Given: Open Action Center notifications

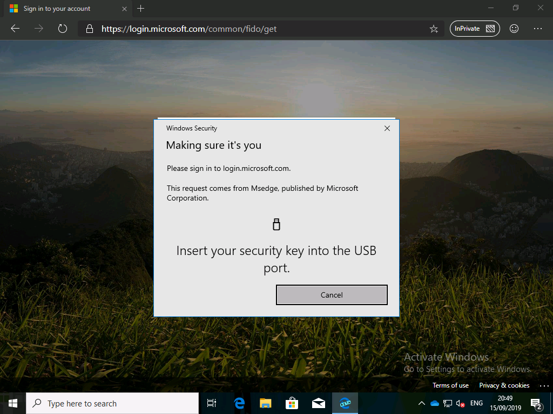Looking at the screenshot, I should [x=535, y=403].
